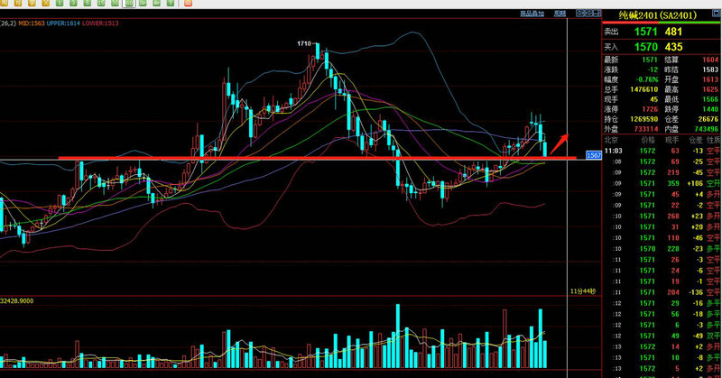Open the 周期 period selector

pos(560,14)
